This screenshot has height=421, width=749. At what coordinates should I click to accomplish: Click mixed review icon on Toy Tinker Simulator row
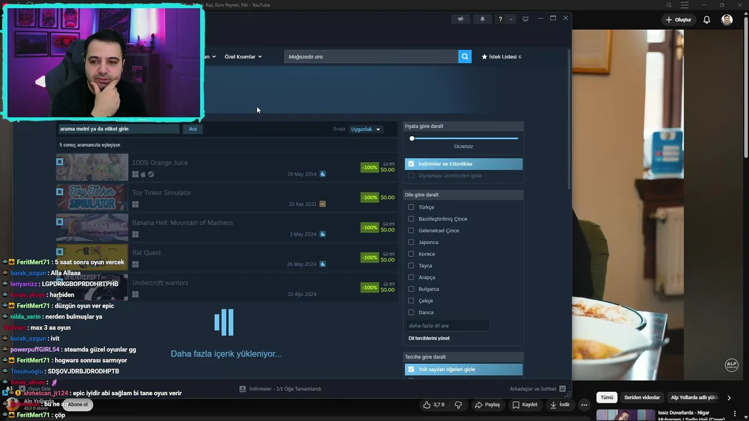click(x=322, y=204)
